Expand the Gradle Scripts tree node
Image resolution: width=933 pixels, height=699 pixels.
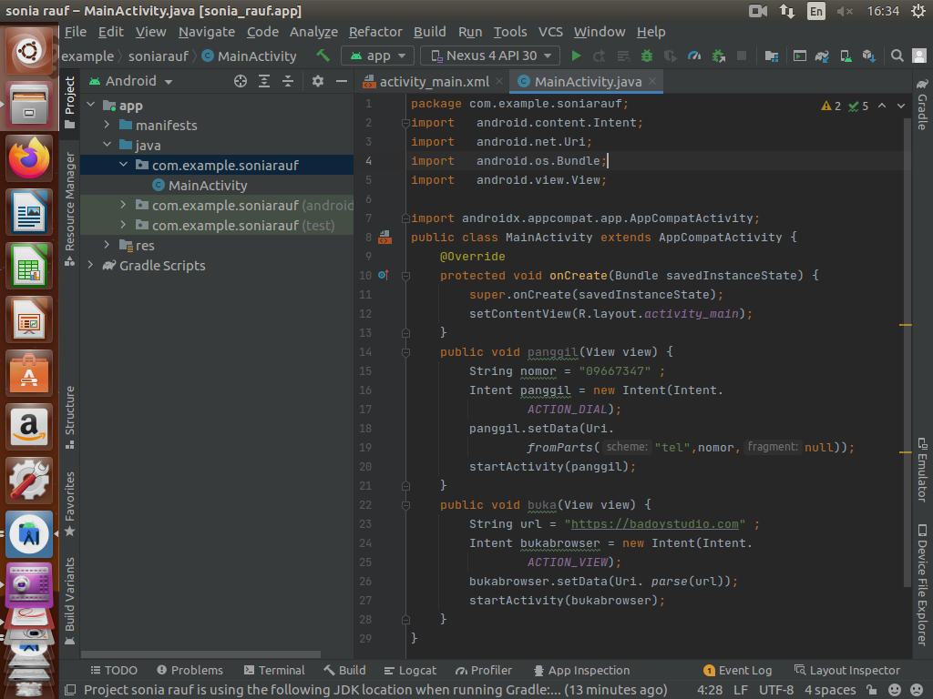click(x=90, y=266)
